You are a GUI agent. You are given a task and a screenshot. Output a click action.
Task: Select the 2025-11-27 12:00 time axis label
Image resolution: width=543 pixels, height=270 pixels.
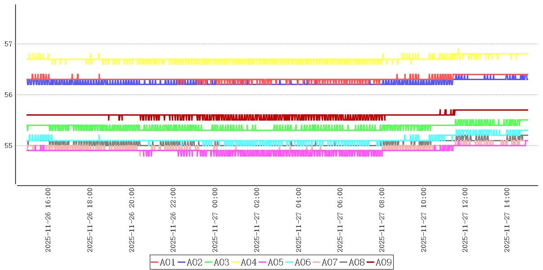pyautogui.click(x=465, y=220)
